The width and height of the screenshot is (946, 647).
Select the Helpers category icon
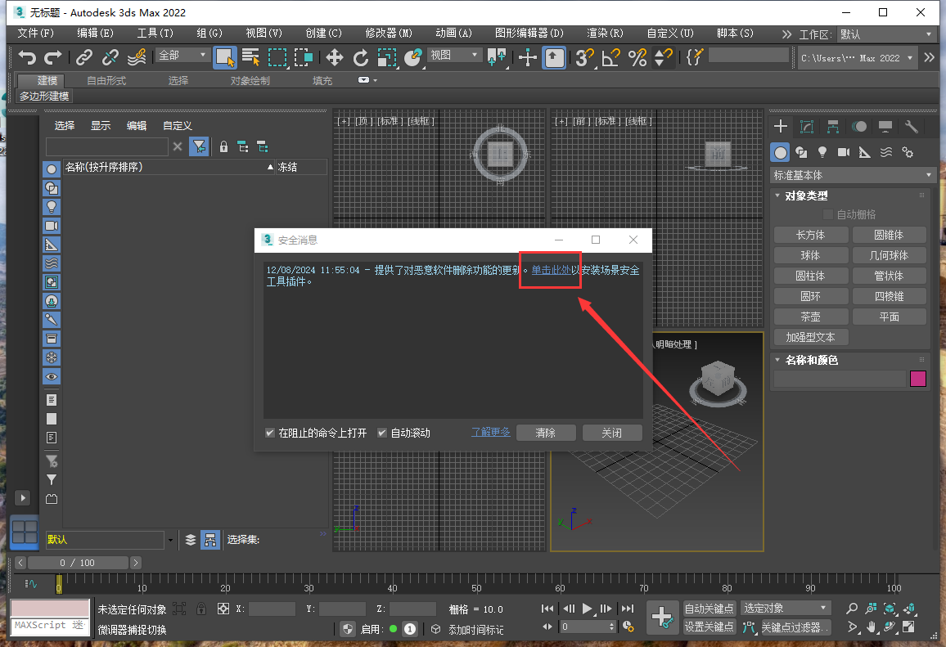click(x=864, y=153)
